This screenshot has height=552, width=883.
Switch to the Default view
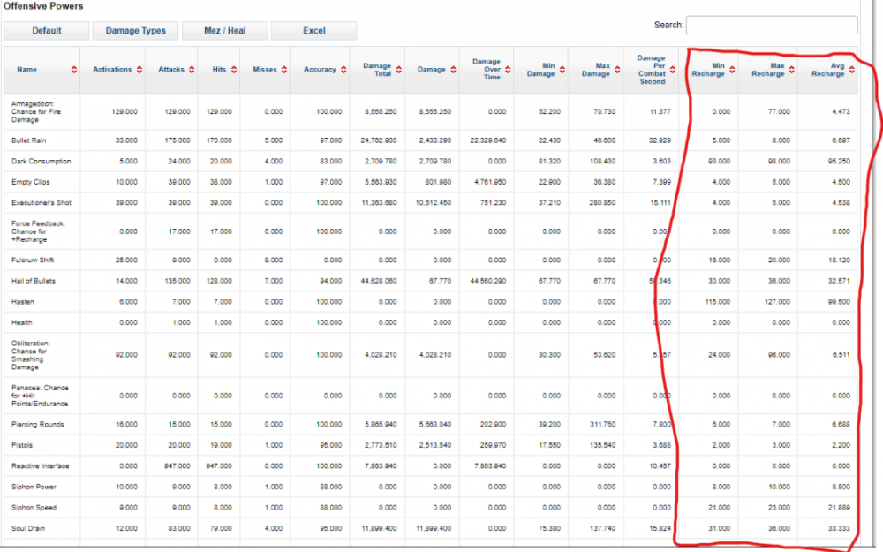pyautogui.click(x=47, y=31)
